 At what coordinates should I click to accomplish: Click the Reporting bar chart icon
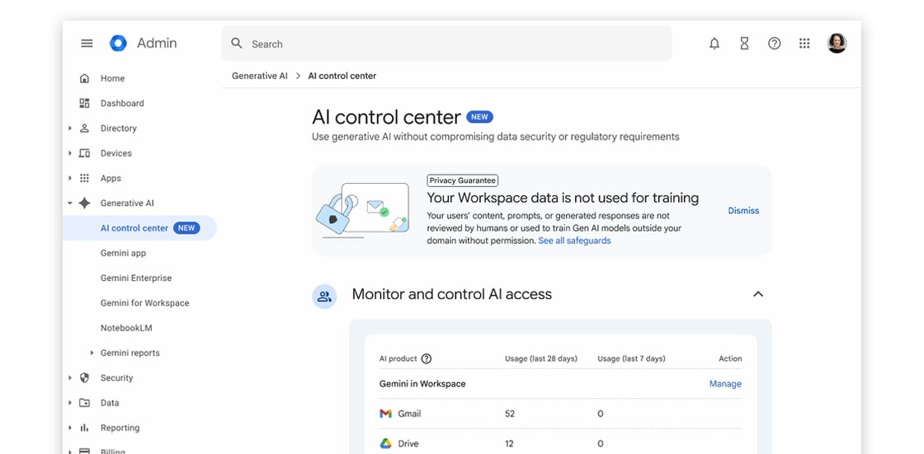pyautogui.click(x=84, y=428)
